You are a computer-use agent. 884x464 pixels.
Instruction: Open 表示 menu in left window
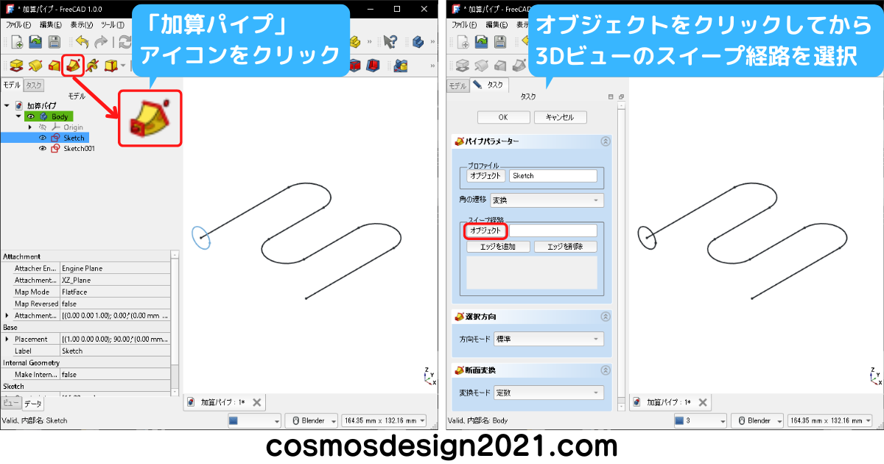82,24
